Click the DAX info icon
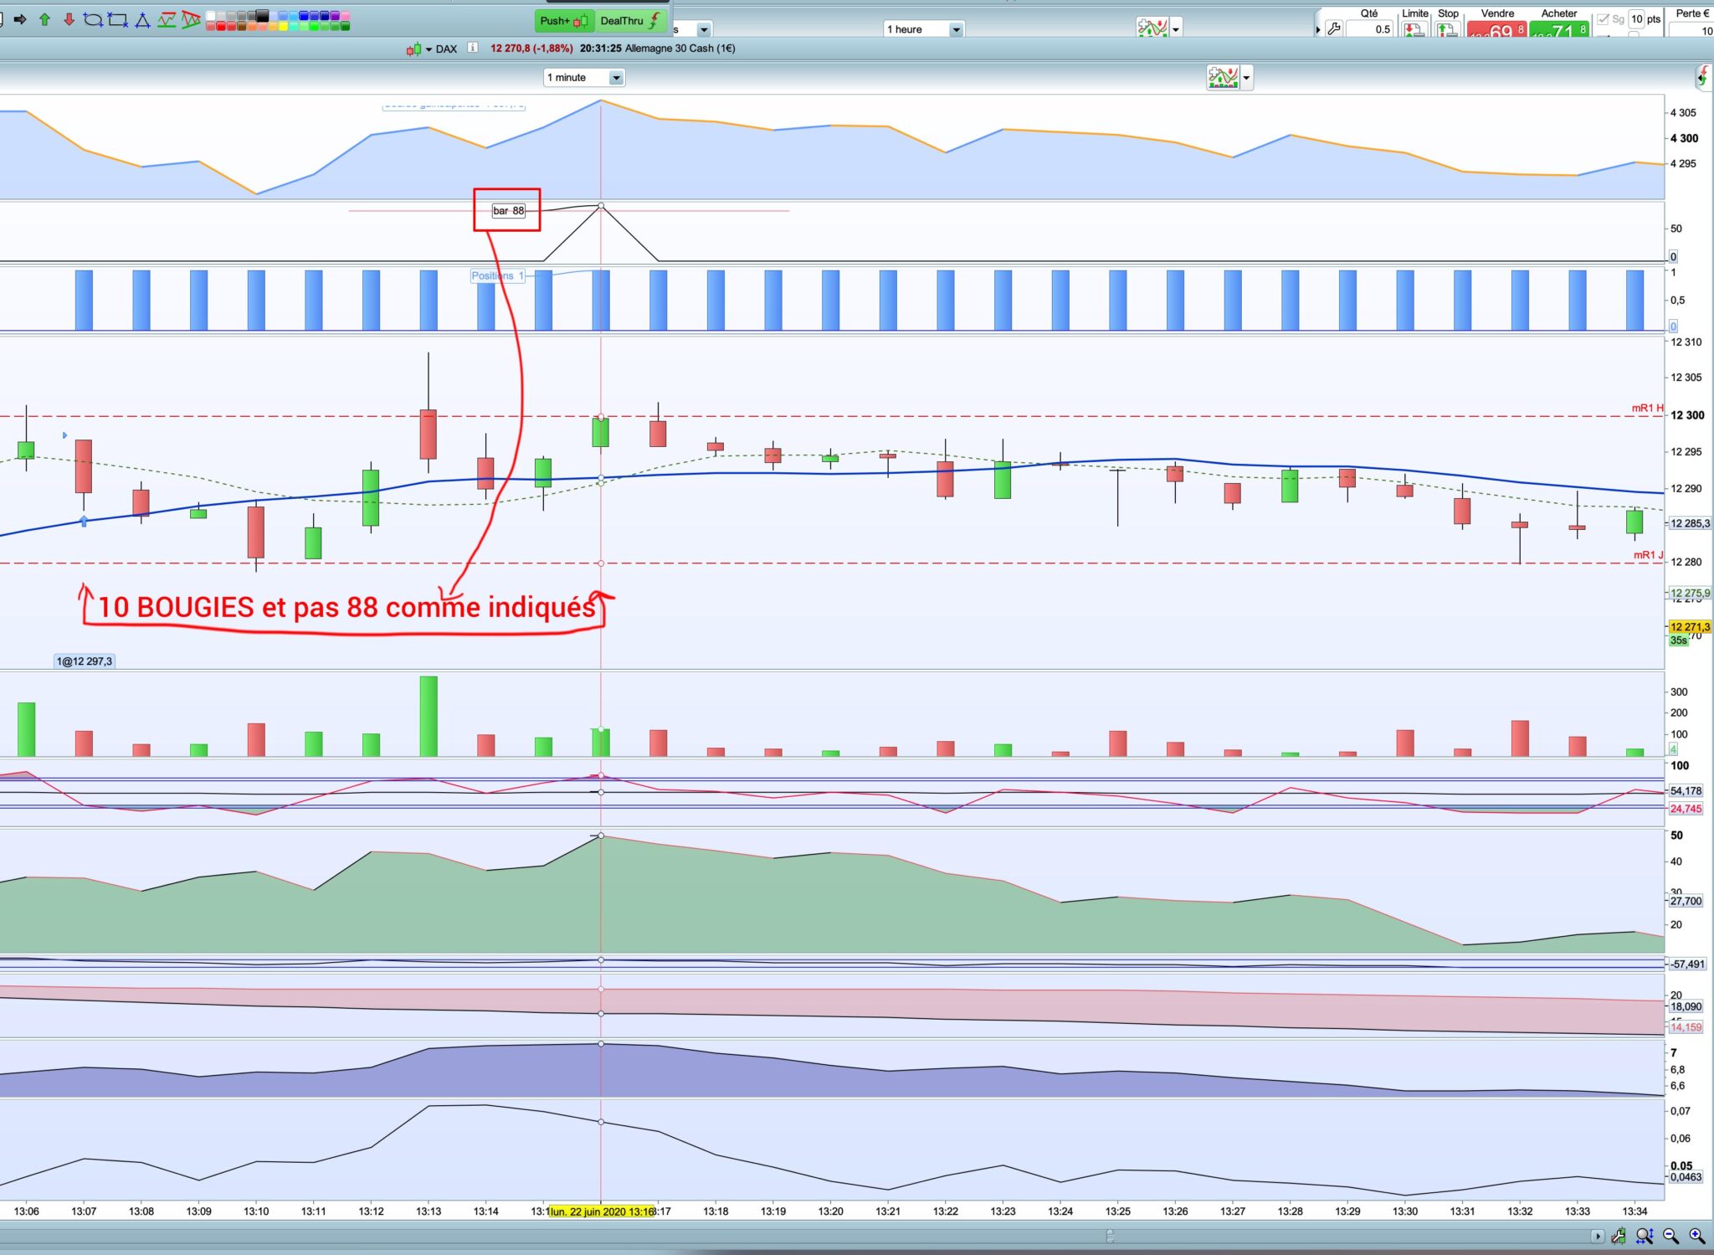1714x1255 pixels. 473,48
